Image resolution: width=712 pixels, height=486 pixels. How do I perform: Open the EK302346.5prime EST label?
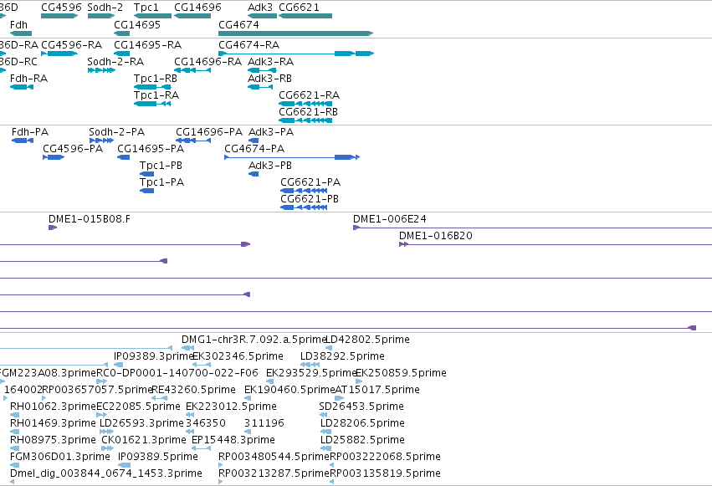[238, 356]
